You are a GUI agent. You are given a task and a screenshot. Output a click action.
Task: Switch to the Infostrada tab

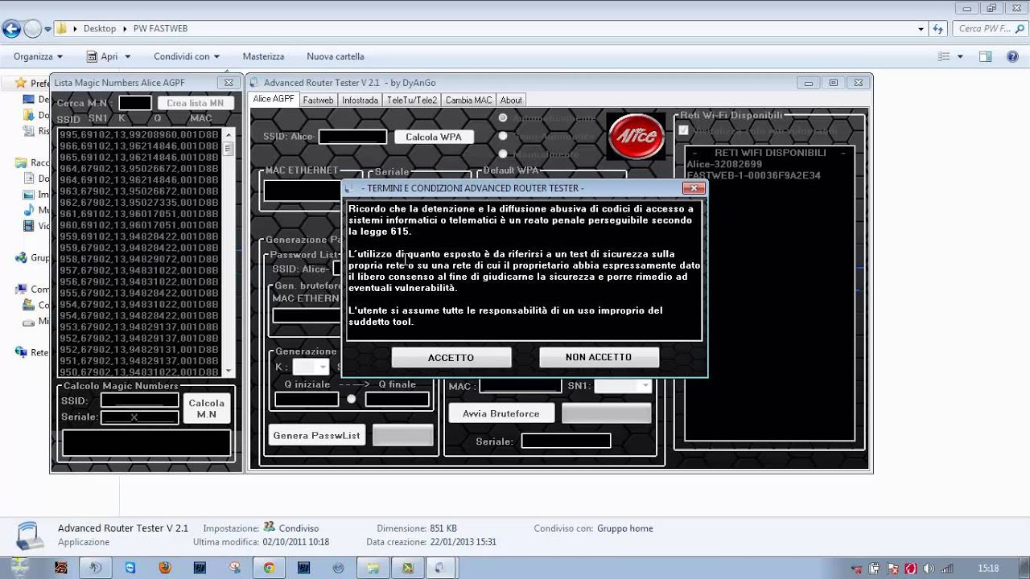click(x=360, y=100)
